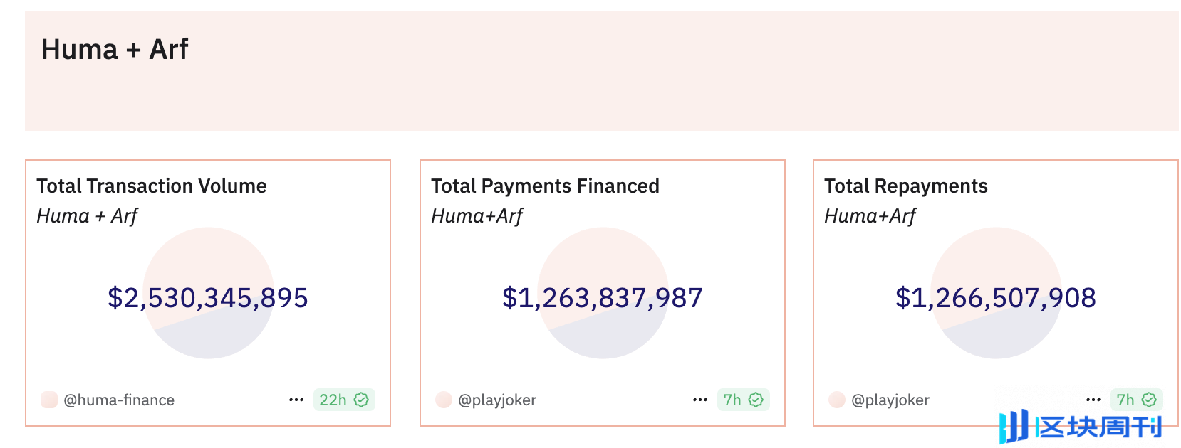Click the Huma + Arf section heading

click(x=115, y=50)
